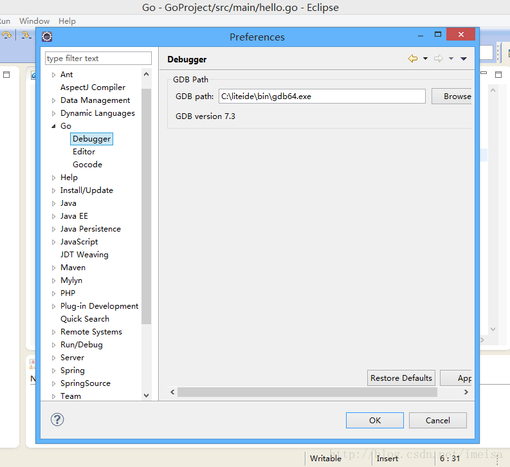The width and height of the screenshot is (510, 467).
Task: Expand the Install/Update node
Action: (x=53, y=190)
